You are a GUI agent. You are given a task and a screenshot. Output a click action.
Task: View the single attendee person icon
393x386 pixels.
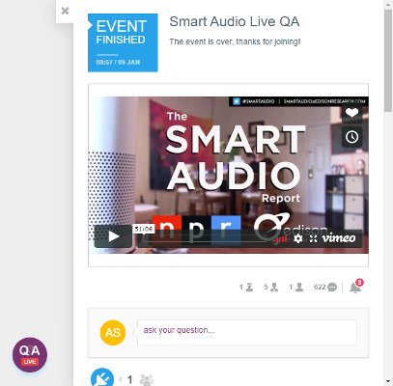pyautogui.click(x=299, y=287)
